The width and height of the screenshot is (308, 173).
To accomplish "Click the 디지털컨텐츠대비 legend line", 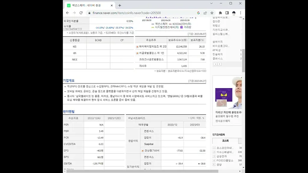I will (x=153, y=27).
